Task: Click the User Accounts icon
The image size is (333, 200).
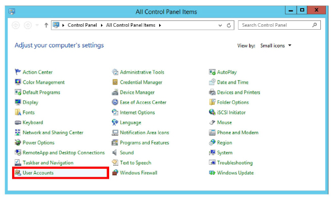Action: click(18, 172)
